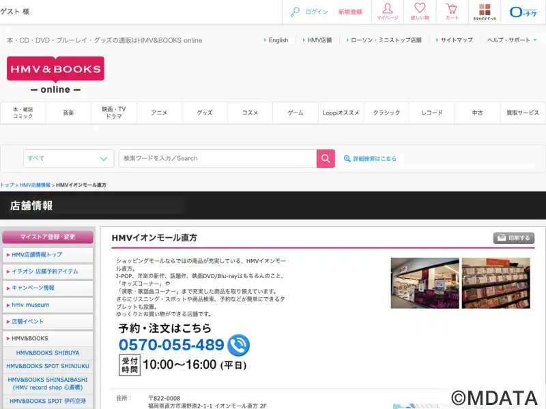Go to トップ breadcrumb link

coord(7,185)
